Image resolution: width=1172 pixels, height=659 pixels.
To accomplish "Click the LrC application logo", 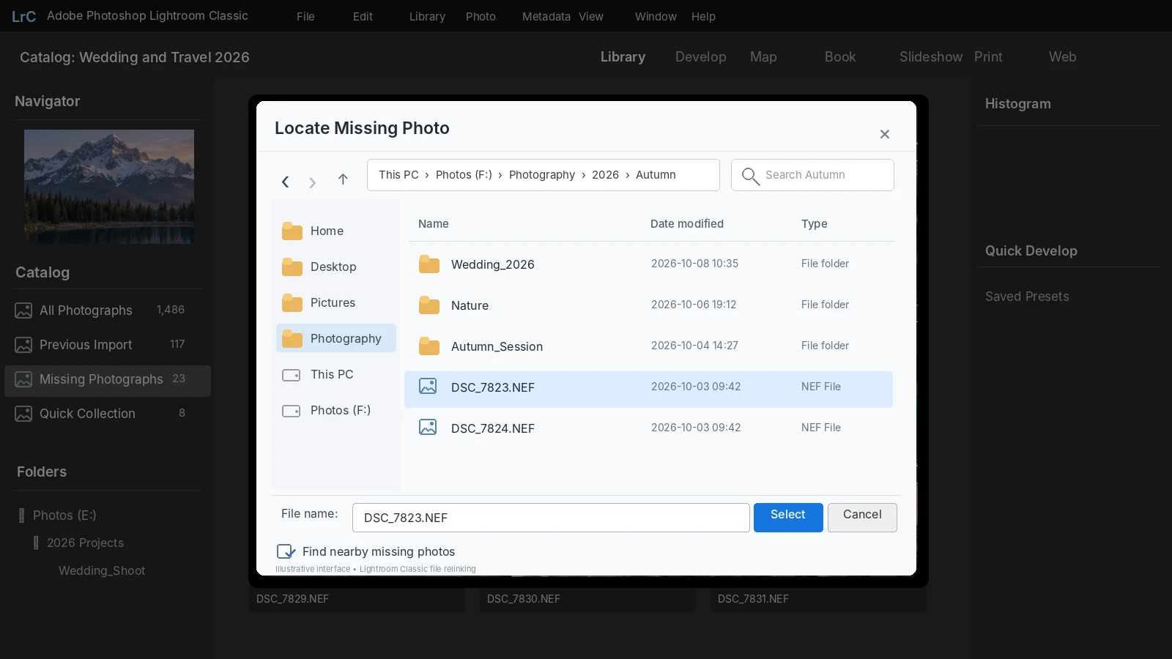I will click(x=23, y=16).
